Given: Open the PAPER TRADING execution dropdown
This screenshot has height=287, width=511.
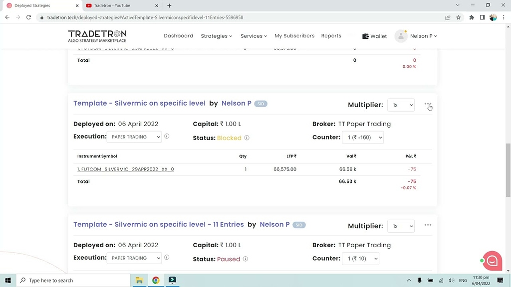Looking at the screenshot, I should (134, 137).
